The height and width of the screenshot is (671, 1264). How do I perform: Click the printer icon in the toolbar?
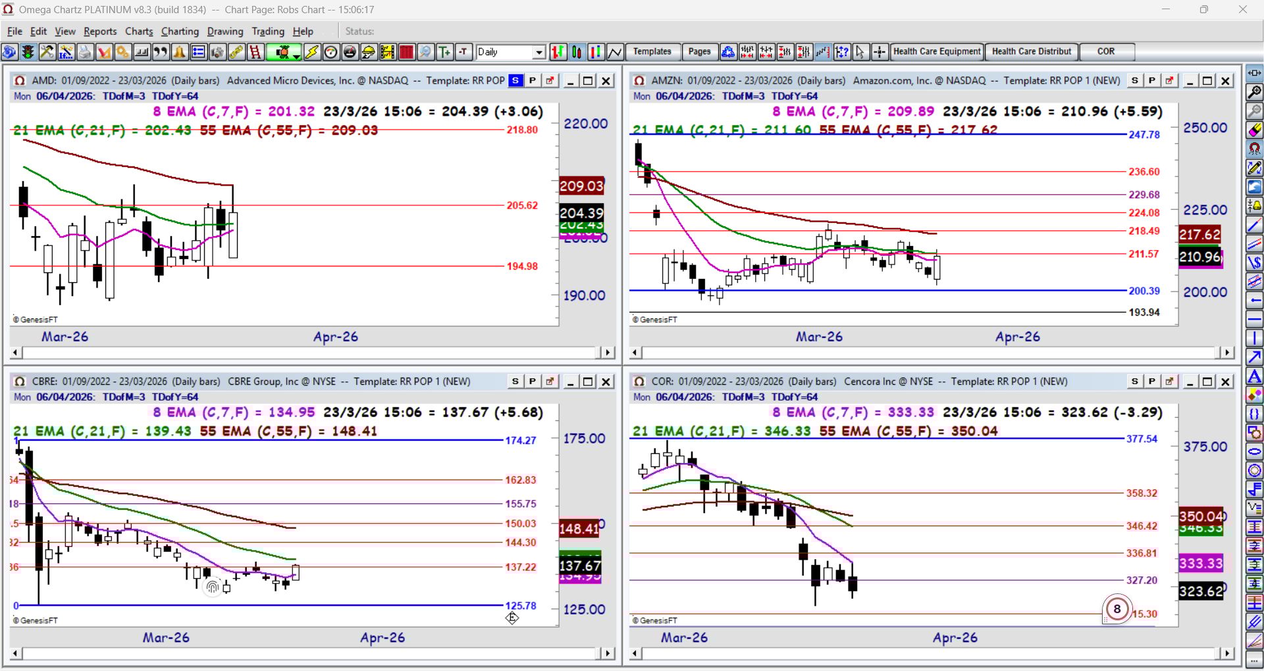coord(84,52)
